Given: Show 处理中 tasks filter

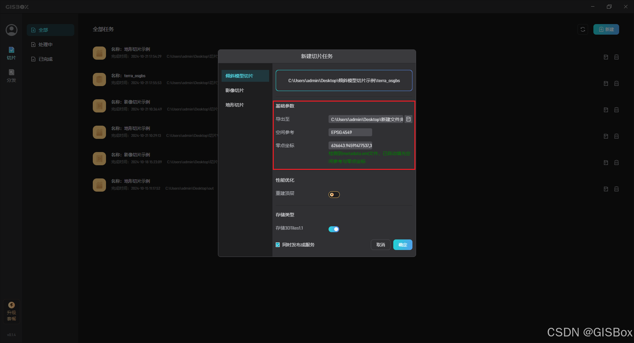Looking at the screenshot, I should coord(51,45).
